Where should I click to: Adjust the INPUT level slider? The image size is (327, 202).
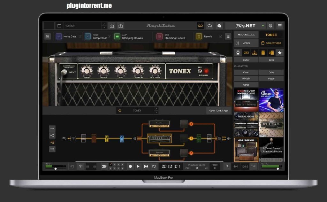56,168
